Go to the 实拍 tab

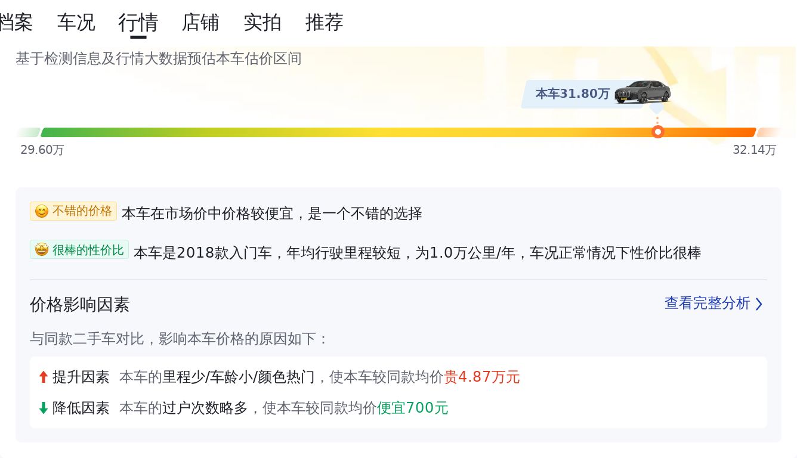[x=262, y=23]
